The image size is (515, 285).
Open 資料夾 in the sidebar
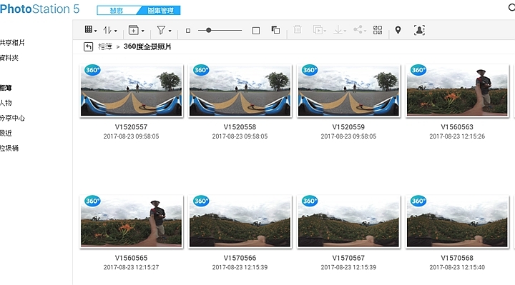(9, 58)
